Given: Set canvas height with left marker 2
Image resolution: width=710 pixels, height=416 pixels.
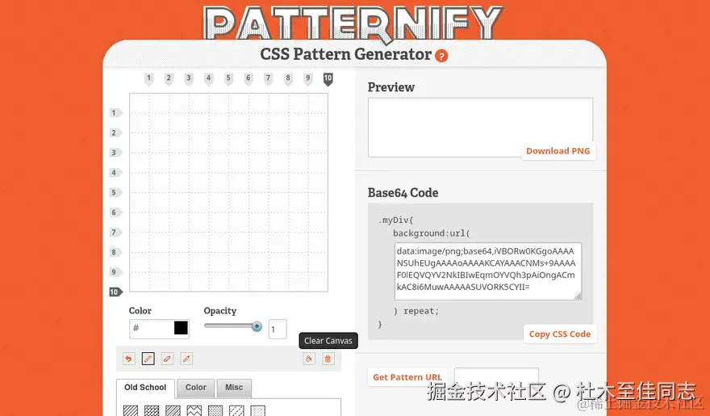Looking at the screenshot, I should [x=115, y=132].
